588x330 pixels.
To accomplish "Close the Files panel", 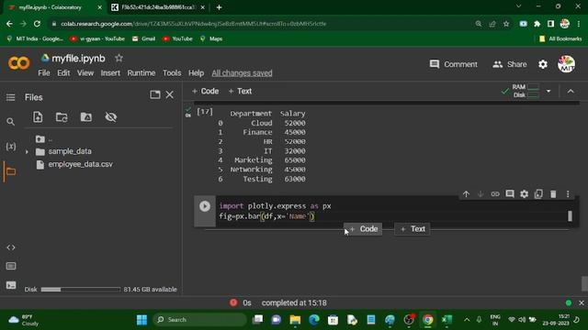I will coord(169,94).
